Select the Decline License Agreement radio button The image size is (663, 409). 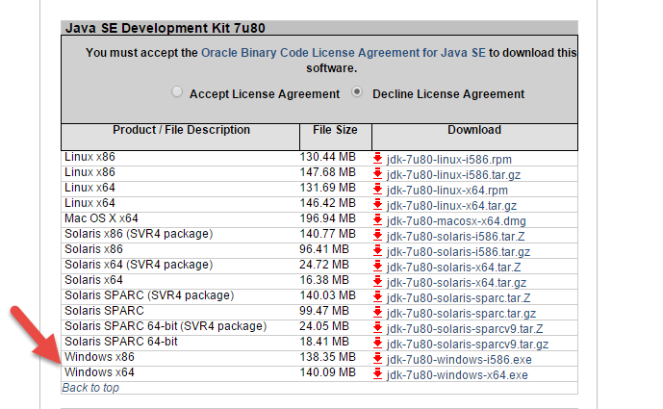[x=358, y=93]
